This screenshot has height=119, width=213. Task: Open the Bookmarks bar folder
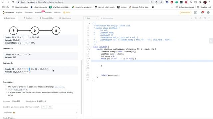tap(20, 7)
